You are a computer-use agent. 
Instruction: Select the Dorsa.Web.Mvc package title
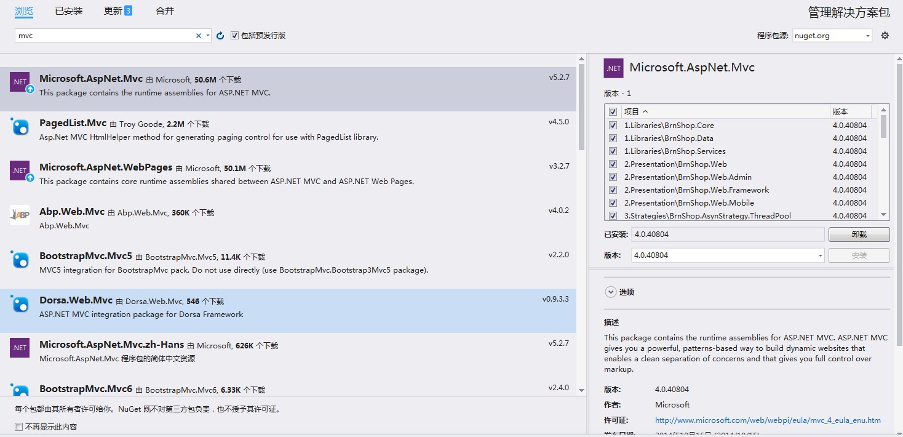point(76,300)
